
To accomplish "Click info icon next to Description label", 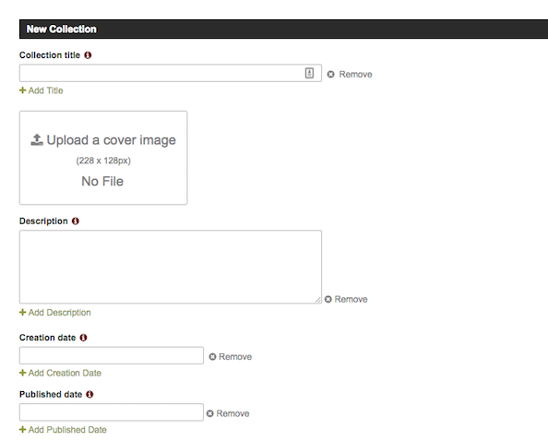I will tap(76, 221).
